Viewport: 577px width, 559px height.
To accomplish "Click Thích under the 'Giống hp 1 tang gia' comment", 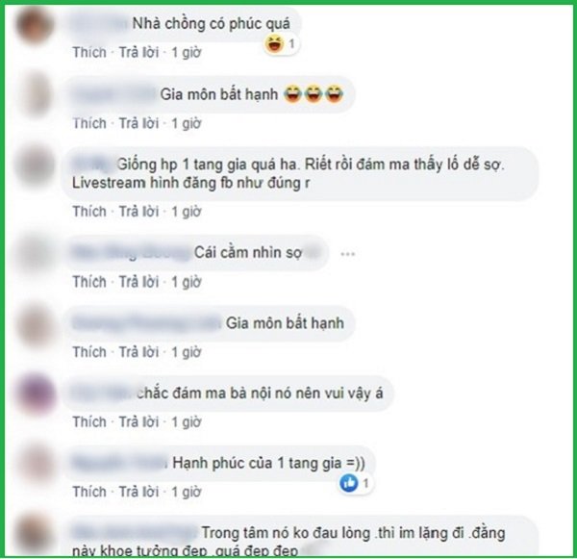I will coord(89,212).
